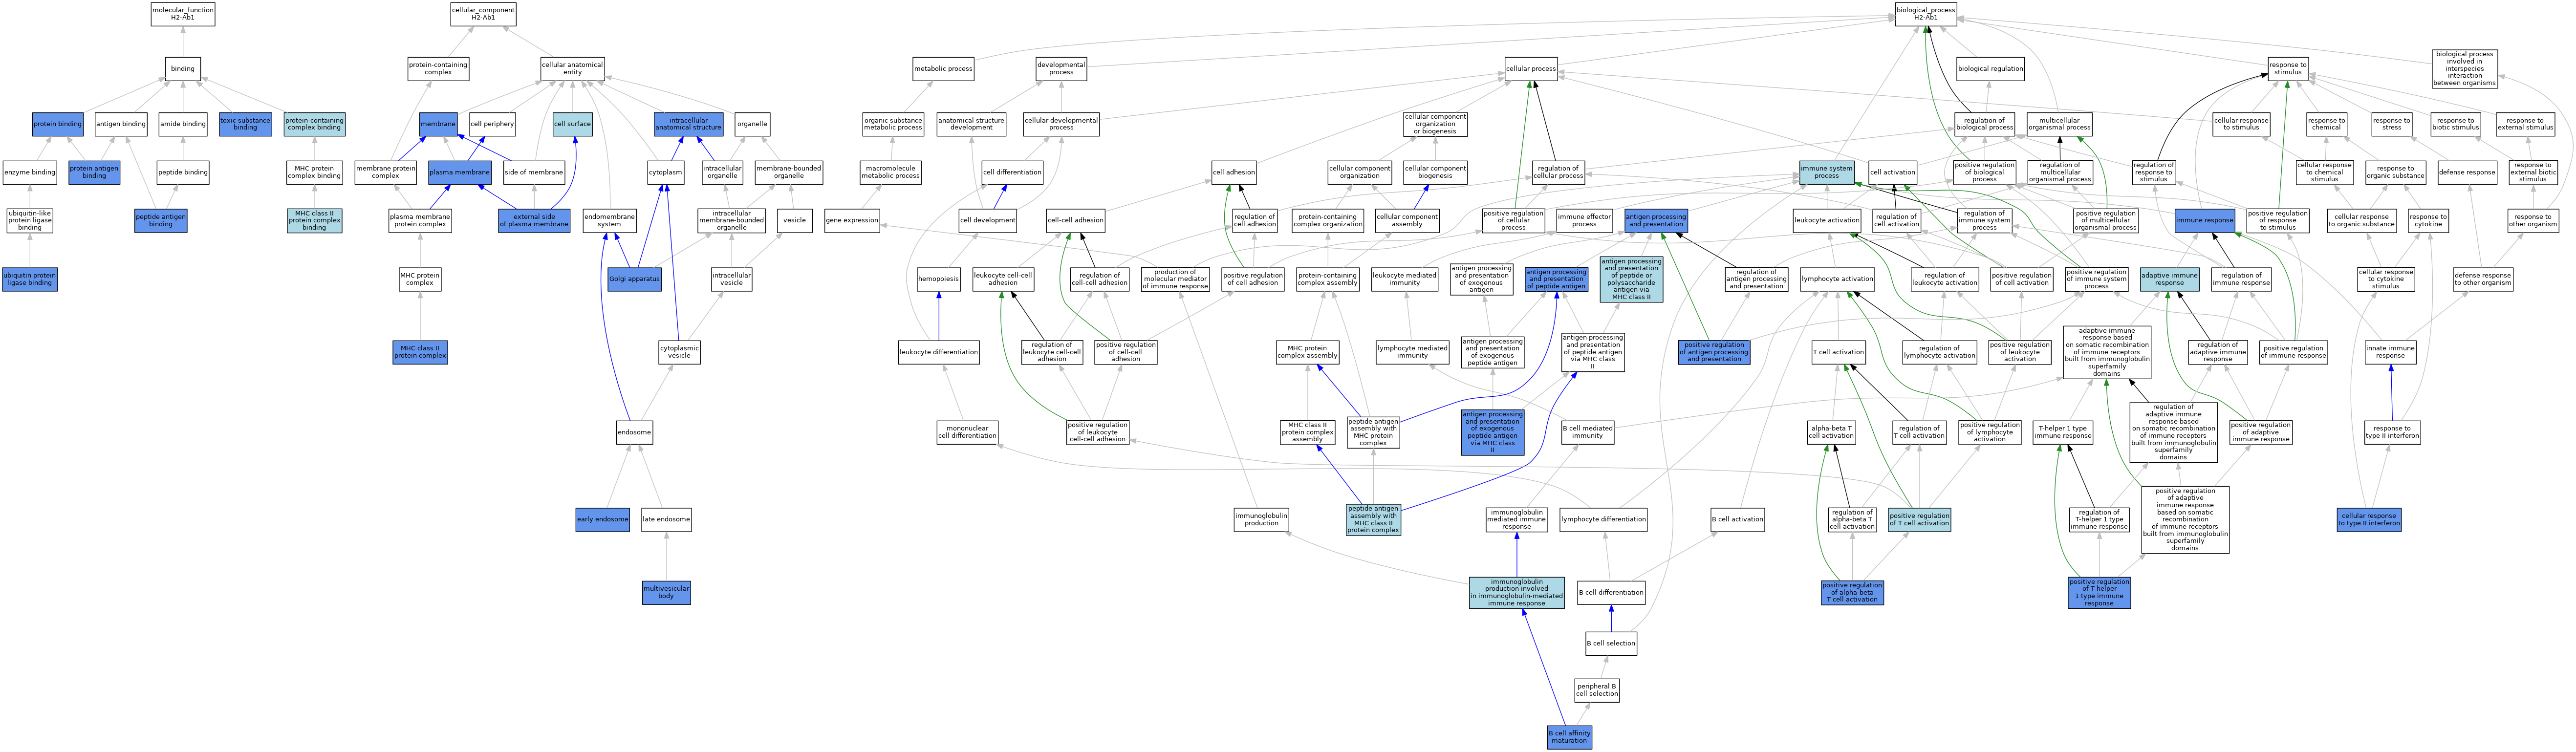Screen dimensions: 2576x752
Task: Click 'external side of plasma membrane' node
Action: (534, 220)
